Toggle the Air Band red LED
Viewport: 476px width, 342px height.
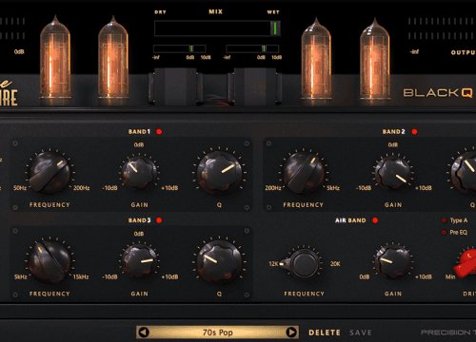pos(375,220)
